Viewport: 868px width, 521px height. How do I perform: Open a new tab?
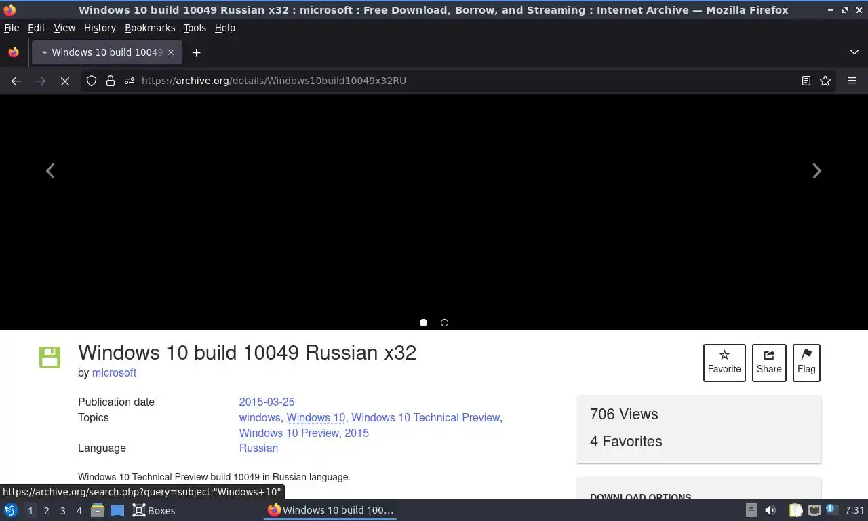coord(196,52)
